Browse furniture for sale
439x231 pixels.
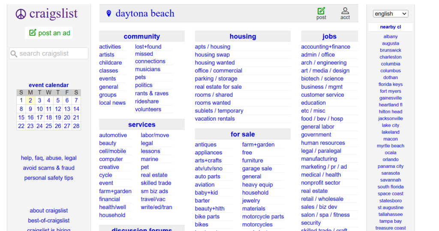[x=253, y=161]
